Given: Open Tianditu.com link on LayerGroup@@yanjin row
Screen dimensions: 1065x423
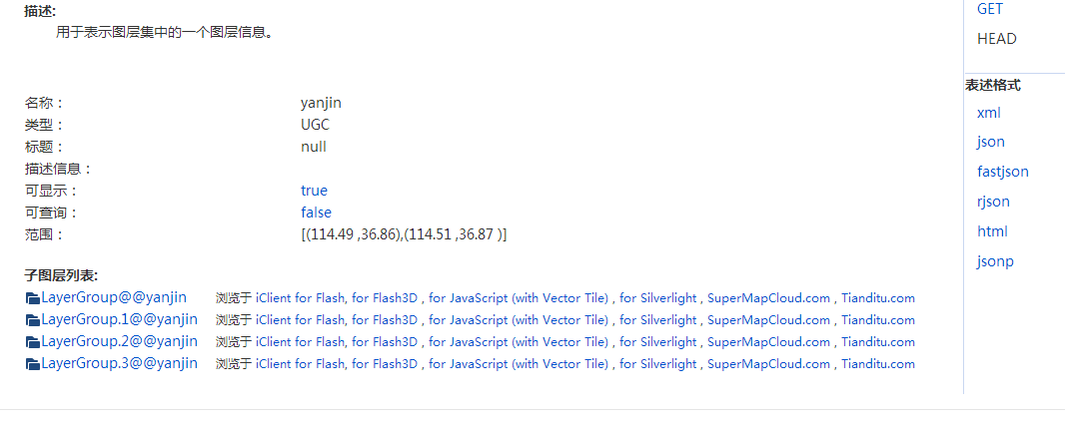Looking at the screenshot, I should pyautogui.click(x=878, y=298).
